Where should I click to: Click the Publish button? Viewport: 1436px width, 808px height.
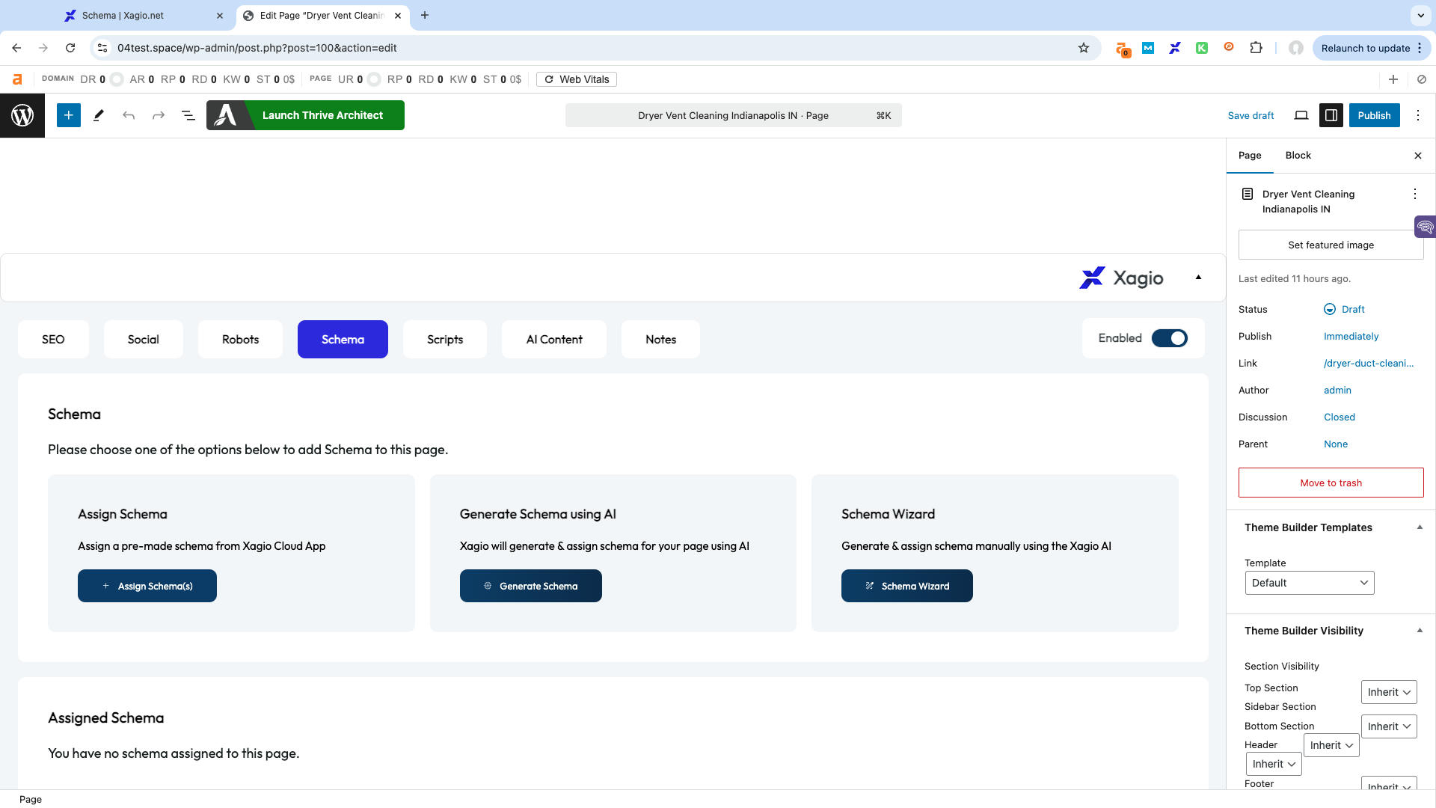[1375, 115]
